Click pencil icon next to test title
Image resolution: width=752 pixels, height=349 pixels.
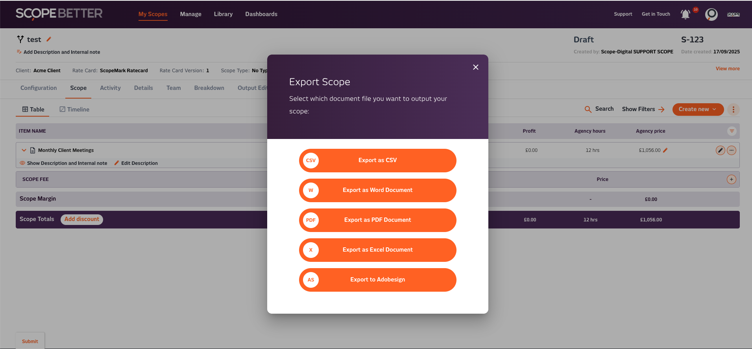coord(49,39)
